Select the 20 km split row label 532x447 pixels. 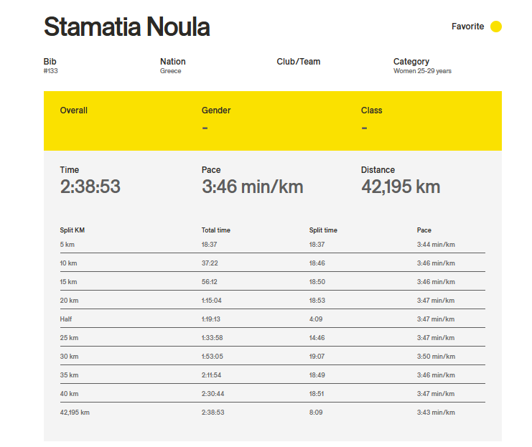pos(69,301)
